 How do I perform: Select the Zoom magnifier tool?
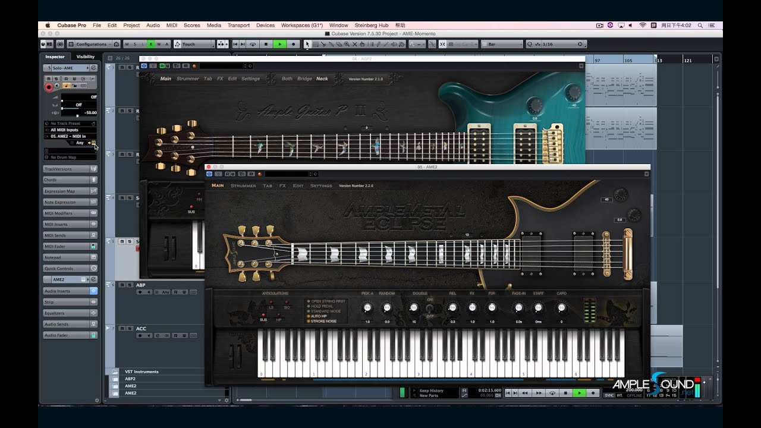pyautogui.click(x=347, y=44)
